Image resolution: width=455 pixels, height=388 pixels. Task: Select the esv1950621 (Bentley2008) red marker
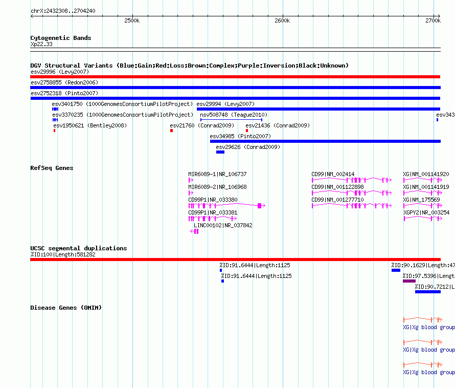(54, 131)
